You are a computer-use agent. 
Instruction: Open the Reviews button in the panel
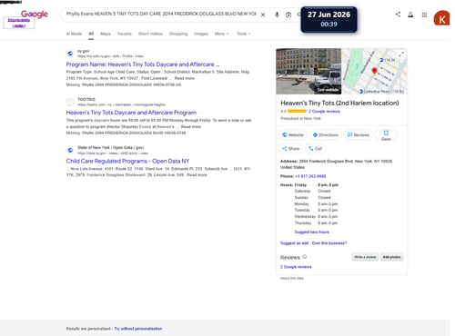point(359,134)
